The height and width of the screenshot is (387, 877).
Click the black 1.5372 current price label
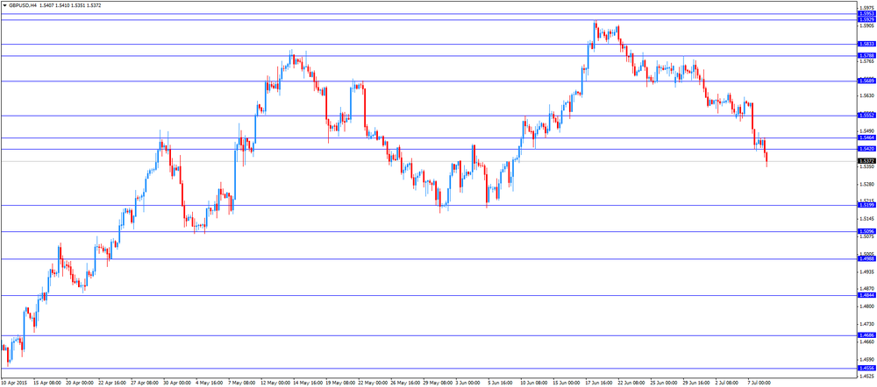(x=866, y=161)
